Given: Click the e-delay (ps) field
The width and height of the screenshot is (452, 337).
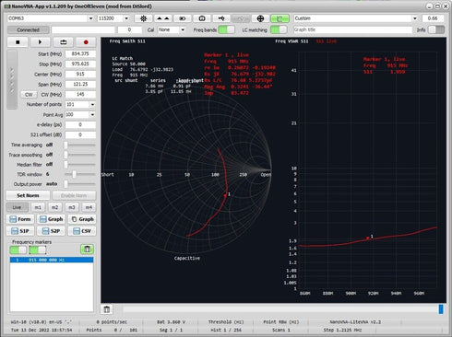Looking at the screenshot, I should pyautogui.click(x=80, y=124).
